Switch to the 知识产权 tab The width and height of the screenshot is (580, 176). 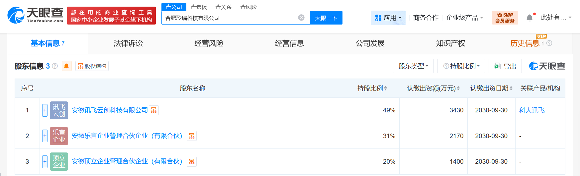click(450, 43)
